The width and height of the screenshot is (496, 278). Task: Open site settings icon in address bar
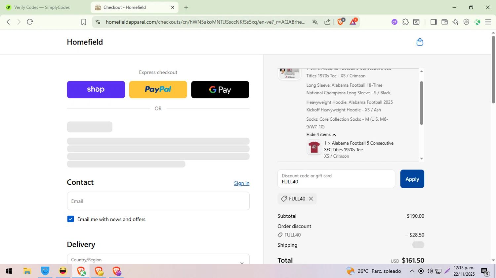(x=98, y=22)
